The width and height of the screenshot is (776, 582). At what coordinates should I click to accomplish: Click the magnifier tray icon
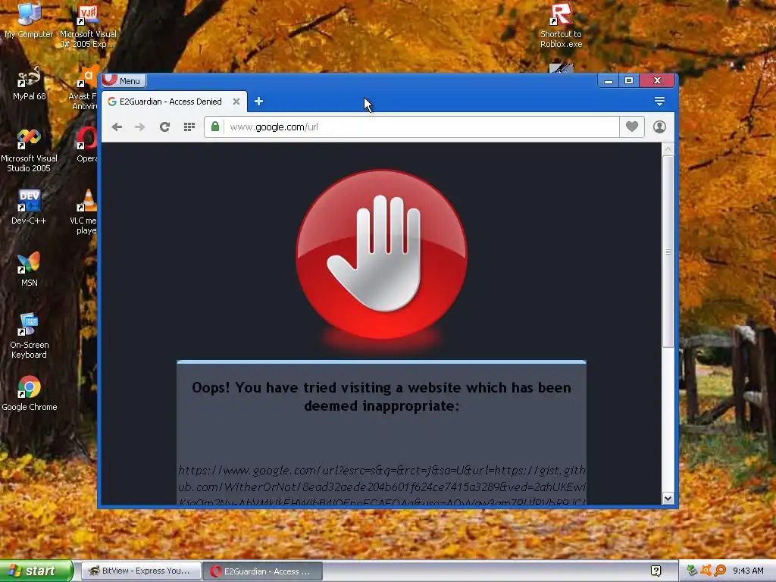click(x=720, y=571)
